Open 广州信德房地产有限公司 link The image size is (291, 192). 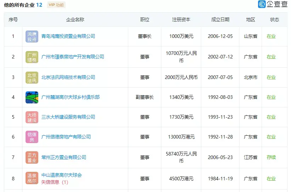66,137
